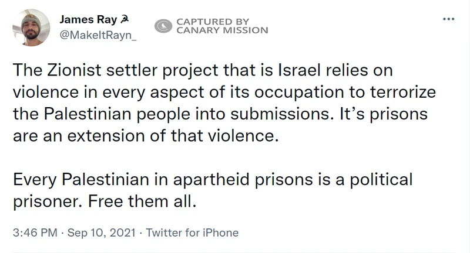Click the word occupation in the tweet
470x253 pixels.
[299, 93]
